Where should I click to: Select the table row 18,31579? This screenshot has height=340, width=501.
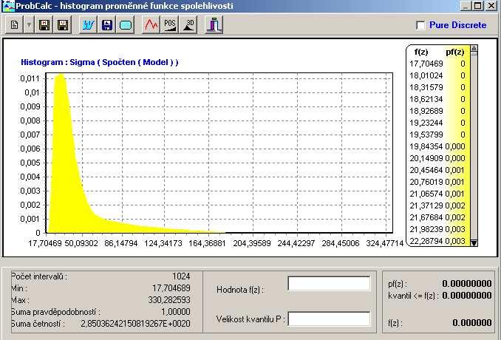click(437, 87)
